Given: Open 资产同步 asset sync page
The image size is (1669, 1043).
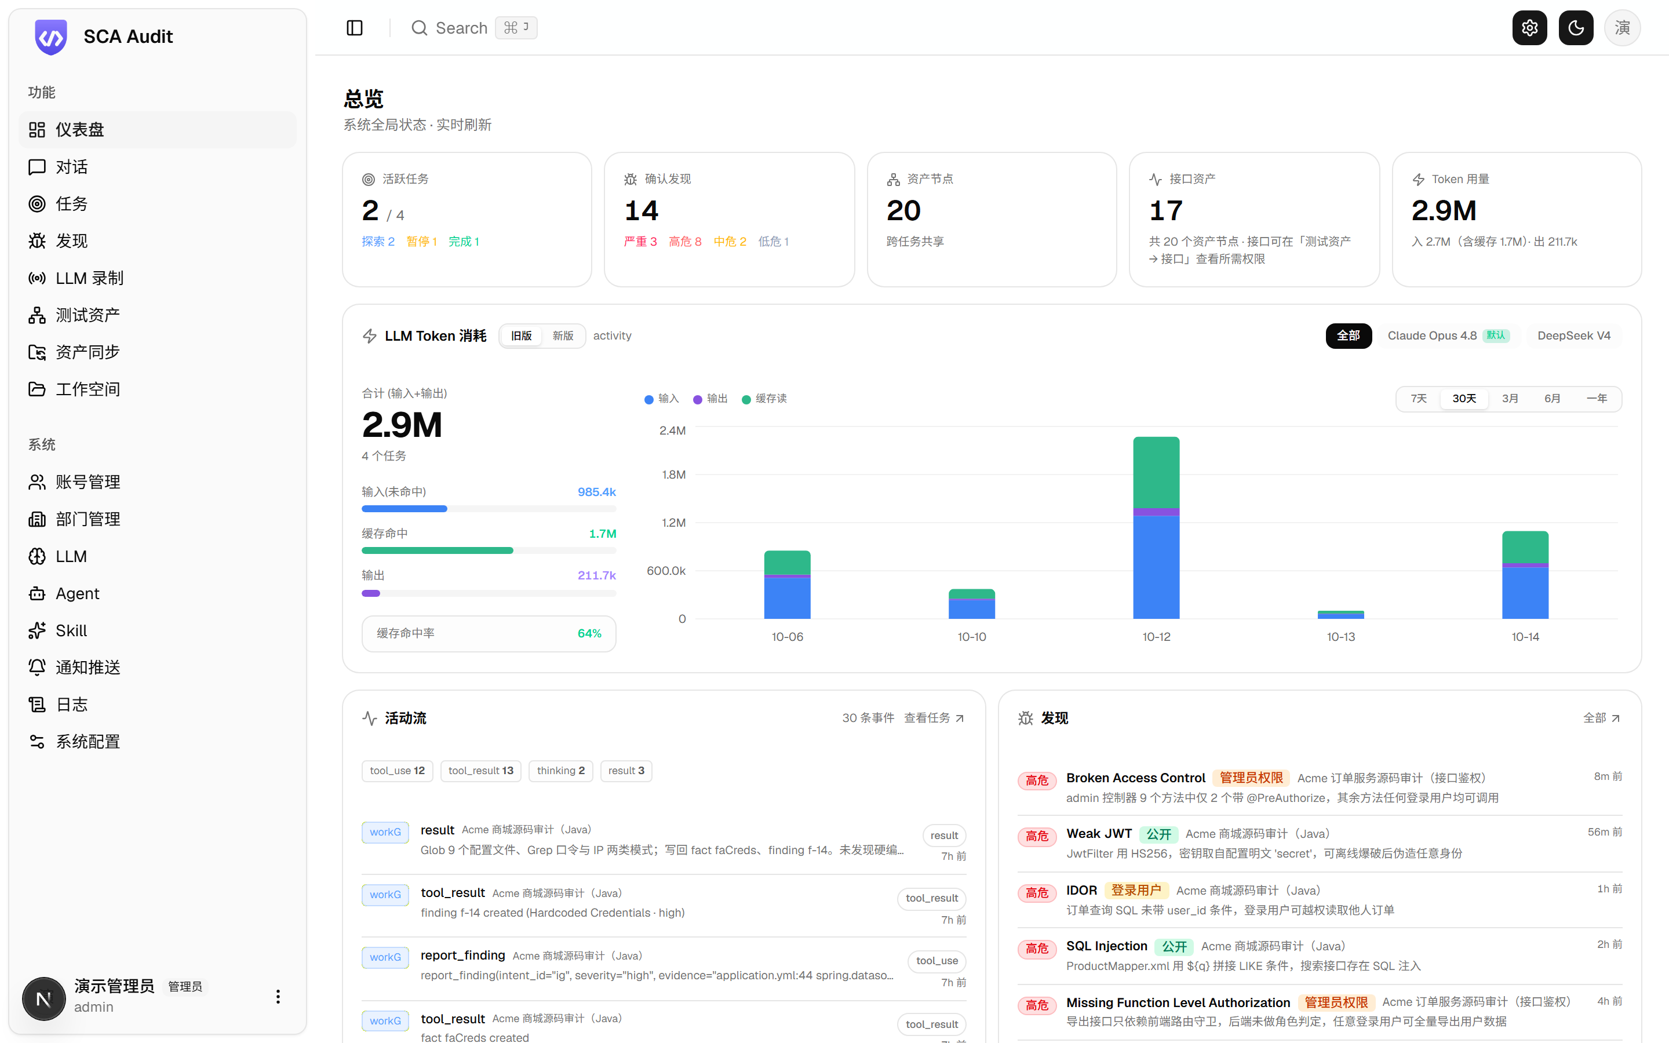Looking at the screenshot, I should [157, 352].
